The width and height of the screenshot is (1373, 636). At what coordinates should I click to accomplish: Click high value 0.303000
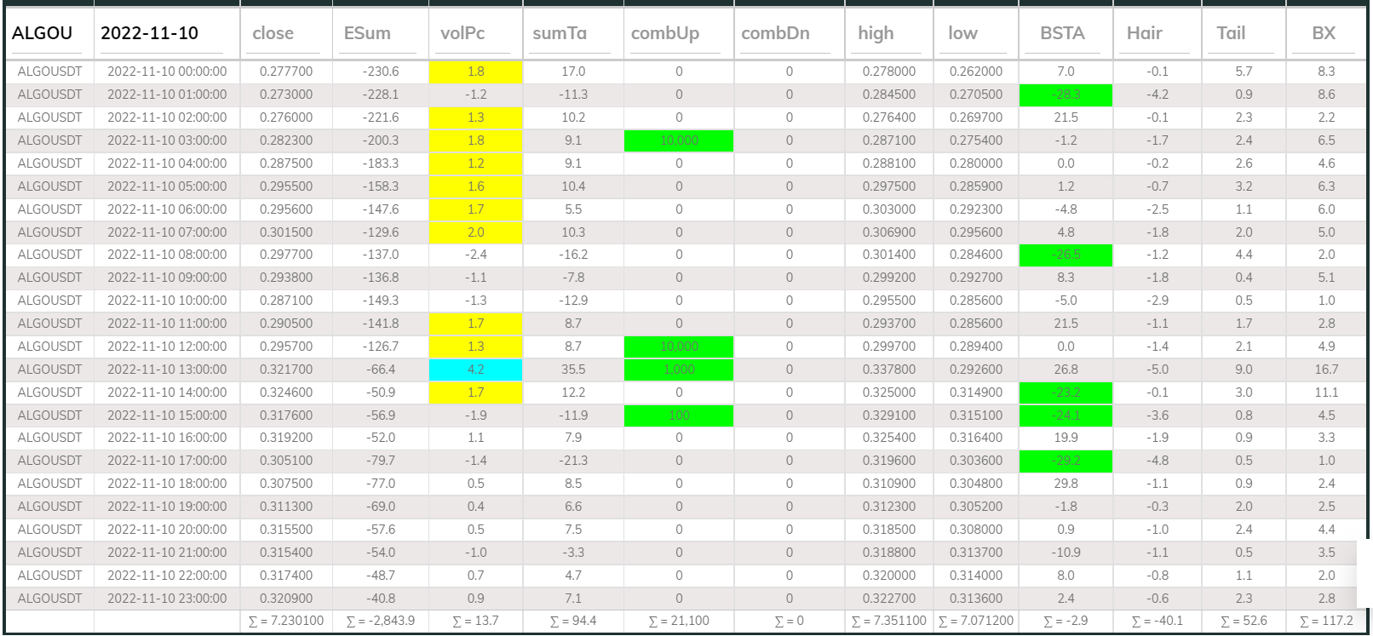coord(889,209)
